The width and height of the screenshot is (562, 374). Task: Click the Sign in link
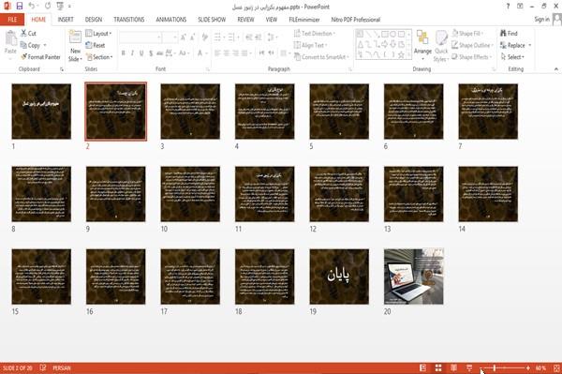[x=541, y=20]
